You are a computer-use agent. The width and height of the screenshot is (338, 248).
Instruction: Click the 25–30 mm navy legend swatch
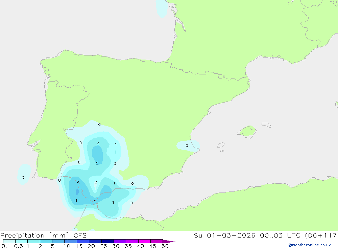107,241
